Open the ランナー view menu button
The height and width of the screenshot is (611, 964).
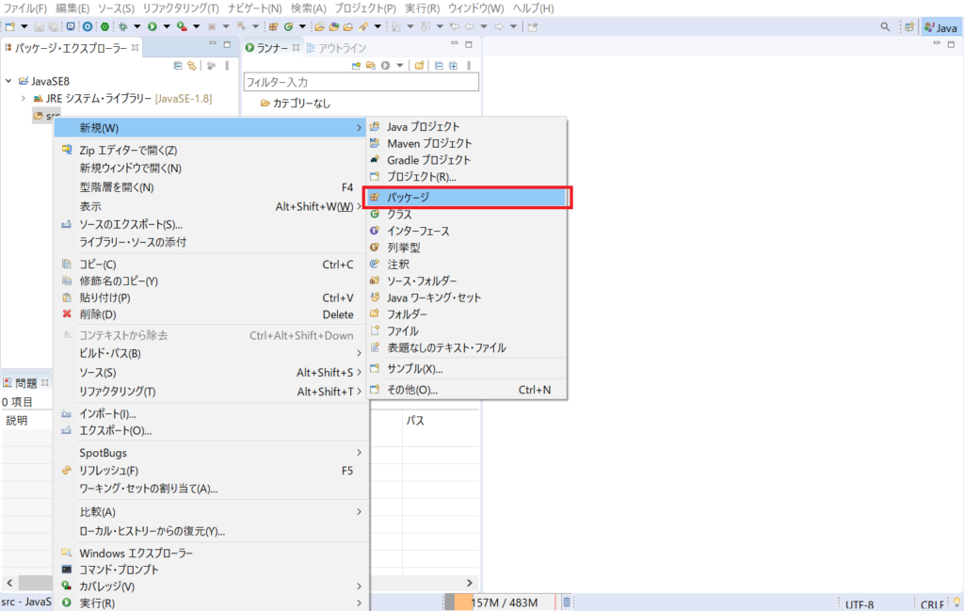click(x=468, y=66)
